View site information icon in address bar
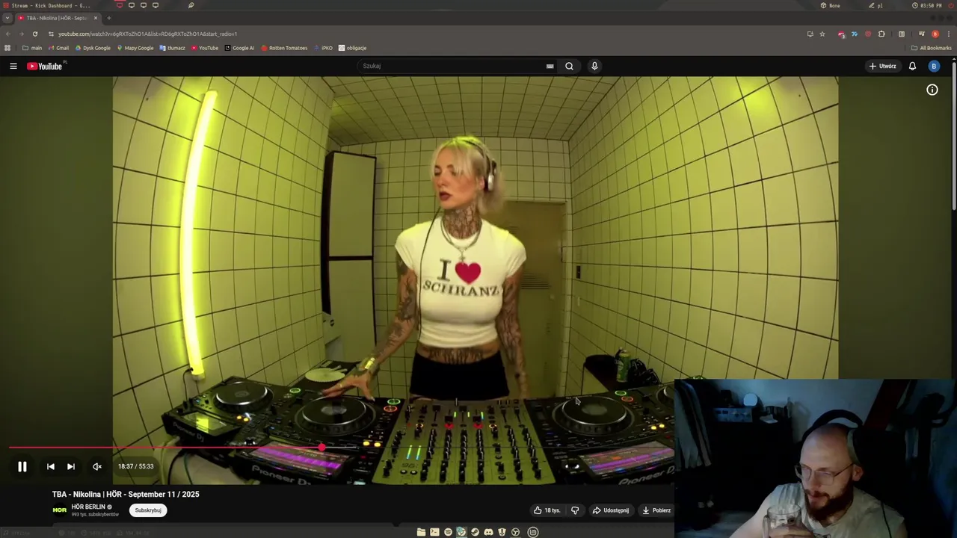 click(x=51, y=34)
